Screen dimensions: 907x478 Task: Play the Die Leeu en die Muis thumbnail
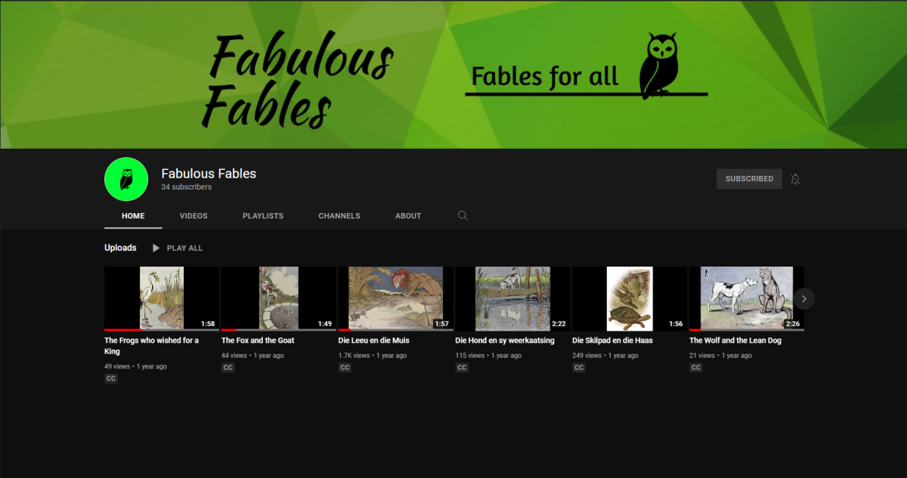coord(395,298)
